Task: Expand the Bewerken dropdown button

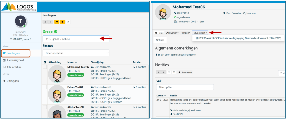Action: tap(172, 33)
